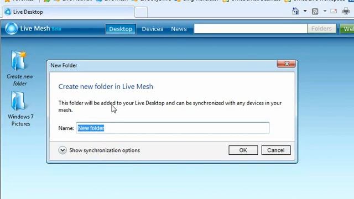This screenshot has height=199, width=354.
Task: Open a new blank browser tab
Action: point(141,12)
